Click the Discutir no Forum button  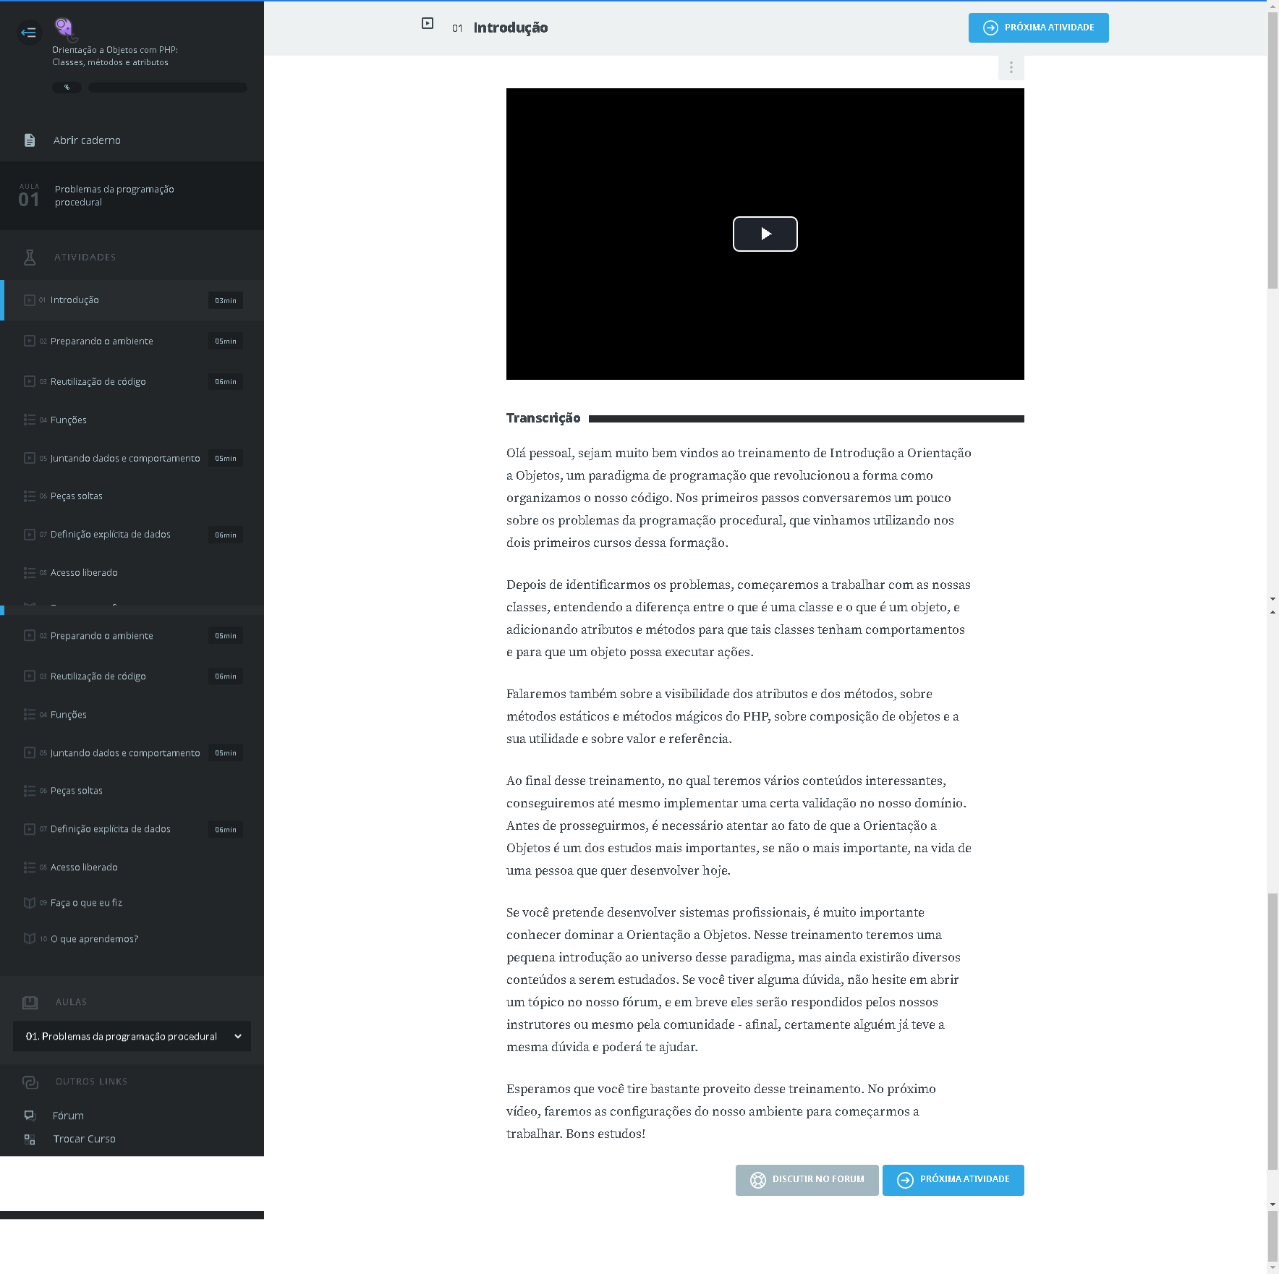point(807,1179)
